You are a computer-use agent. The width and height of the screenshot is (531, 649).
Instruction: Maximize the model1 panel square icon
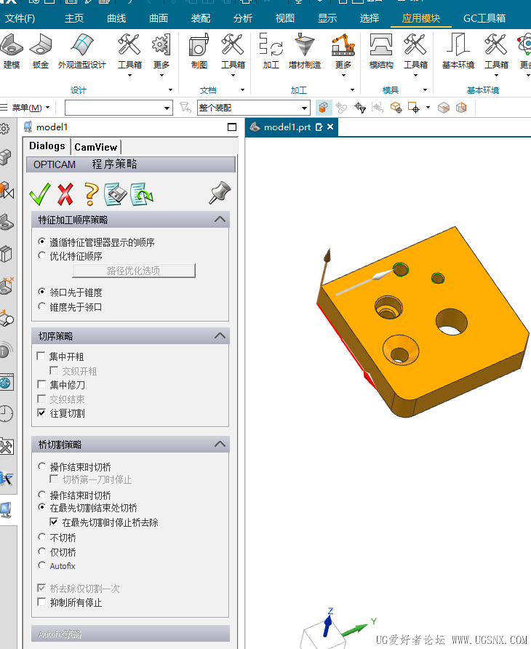(232, 127)
